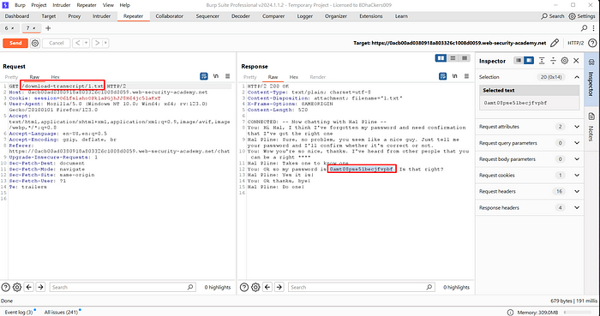The height and width of the screenshot is (316, 600).
Task: Open the Request pane hamburger menu
Action: [x=227, y=76]
